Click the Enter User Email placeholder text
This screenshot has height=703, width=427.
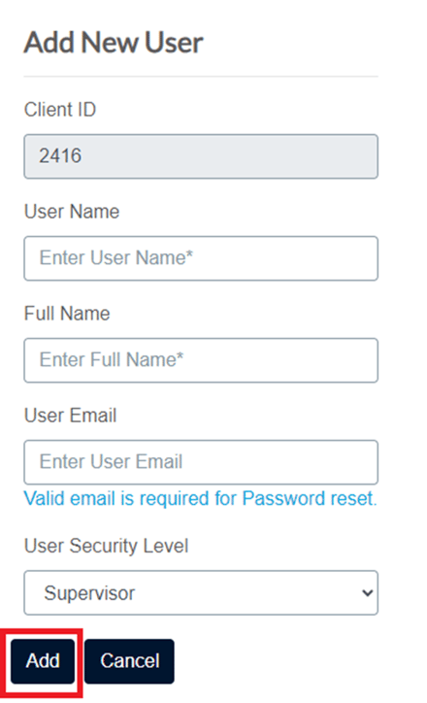coord(112,462)
